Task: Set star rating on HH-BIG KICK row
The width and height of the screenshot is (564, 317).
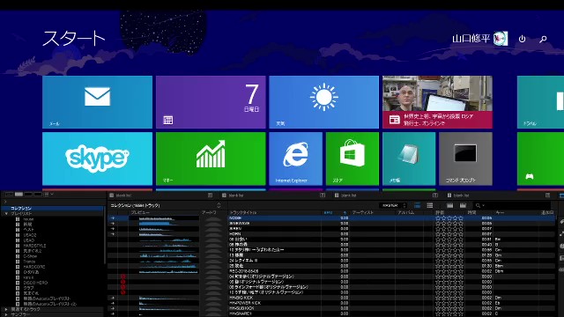Action: click(x=449, y=298)
